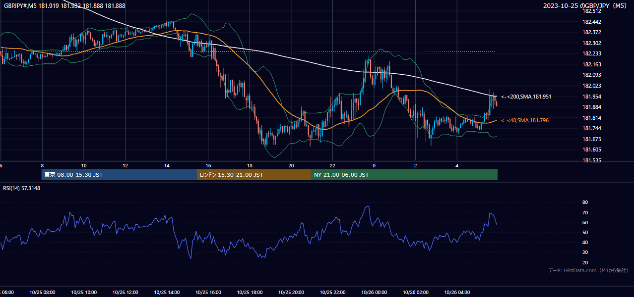Click the 181.535 price axis label

coord(592,160)
